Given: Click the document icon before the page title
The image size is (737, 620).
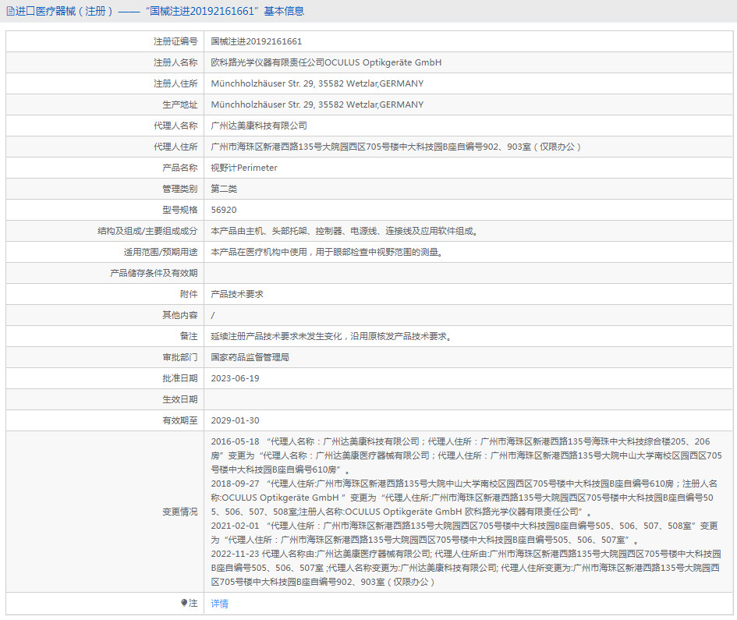Looking at the screenshot, I should (11, 11).
